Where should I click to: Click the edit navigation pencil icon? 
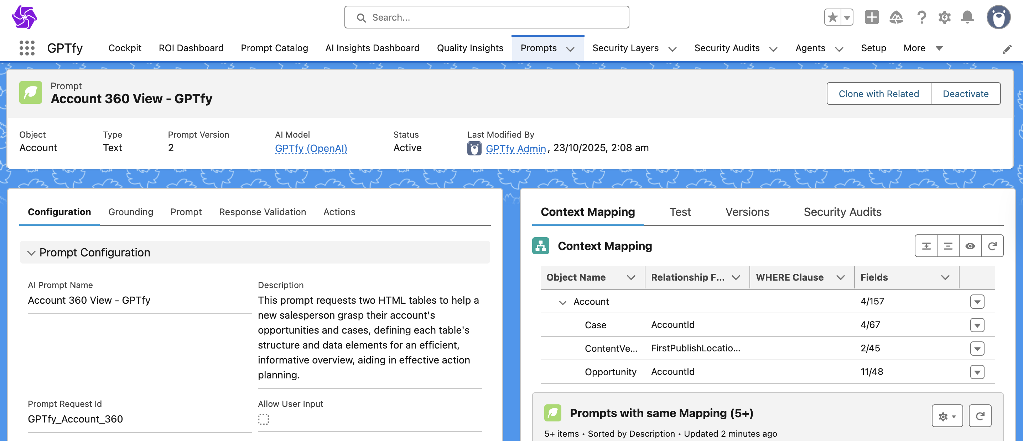[1007, 49]
